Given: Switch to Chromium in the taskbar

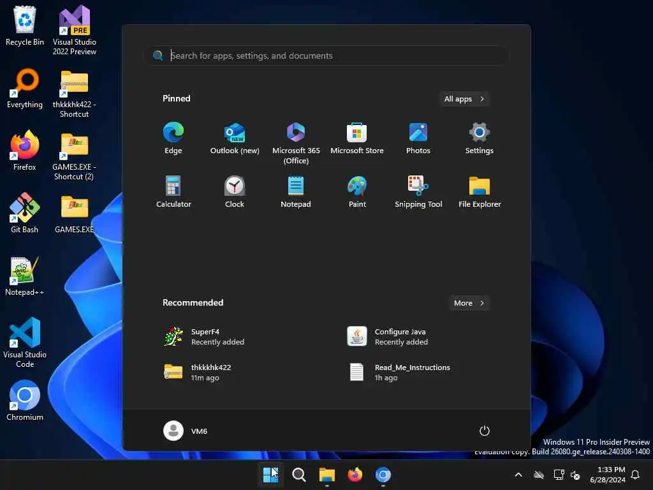Looking at the screenshot, I should coord(383,475).
